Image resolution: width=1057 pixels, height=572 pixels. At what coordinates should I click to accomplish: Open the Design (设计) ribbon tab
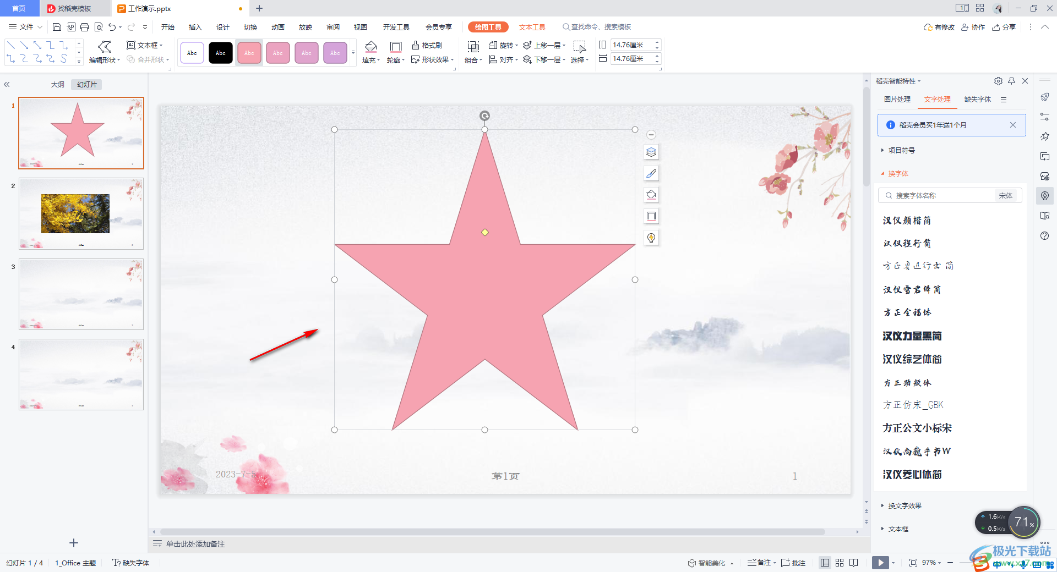click(x=223, y=27)
